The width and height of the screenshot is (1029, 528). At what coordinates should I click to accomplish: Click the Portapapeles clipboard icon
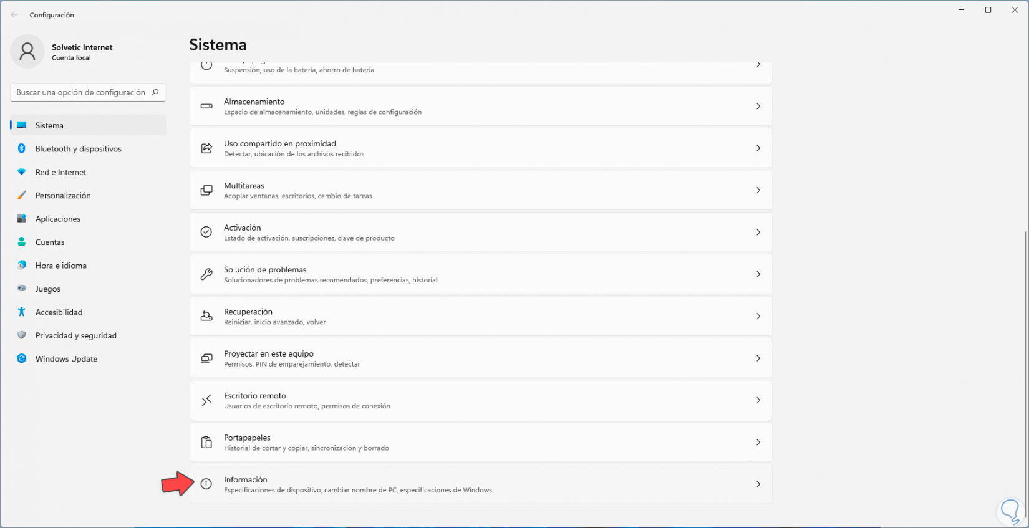(206, 443)
